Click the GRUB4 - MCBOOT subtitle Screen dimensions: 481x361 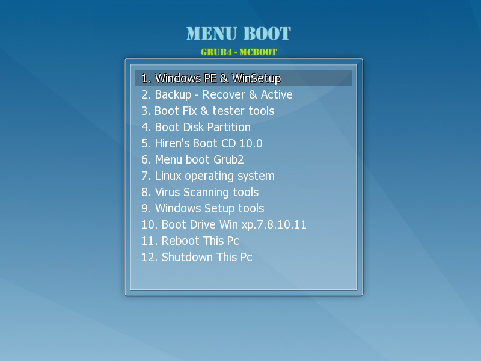tap(239, 52)
